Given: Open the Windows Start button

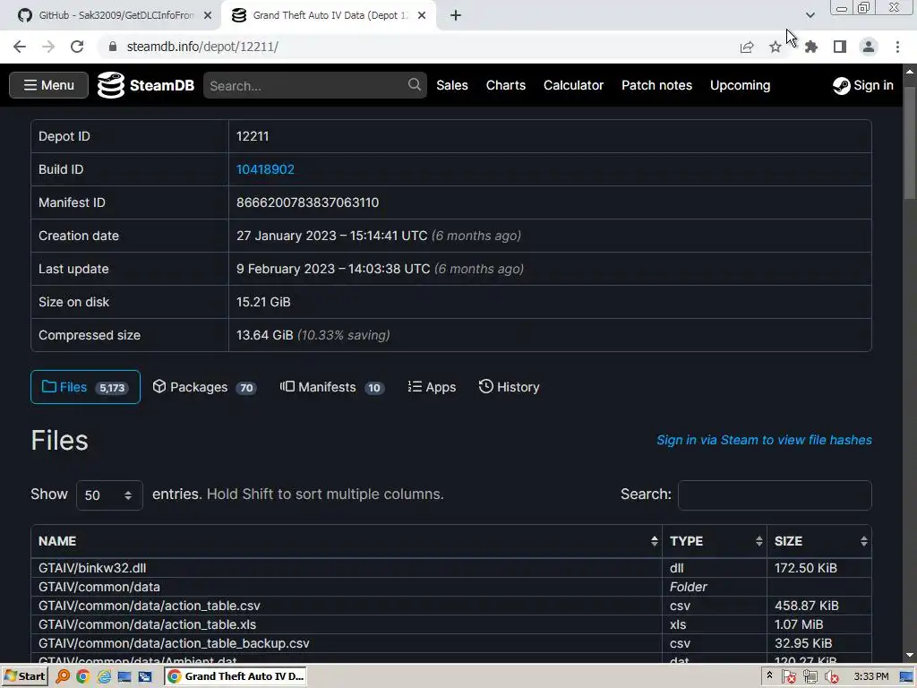Looking at the screenshot, I should pos(24,676).
